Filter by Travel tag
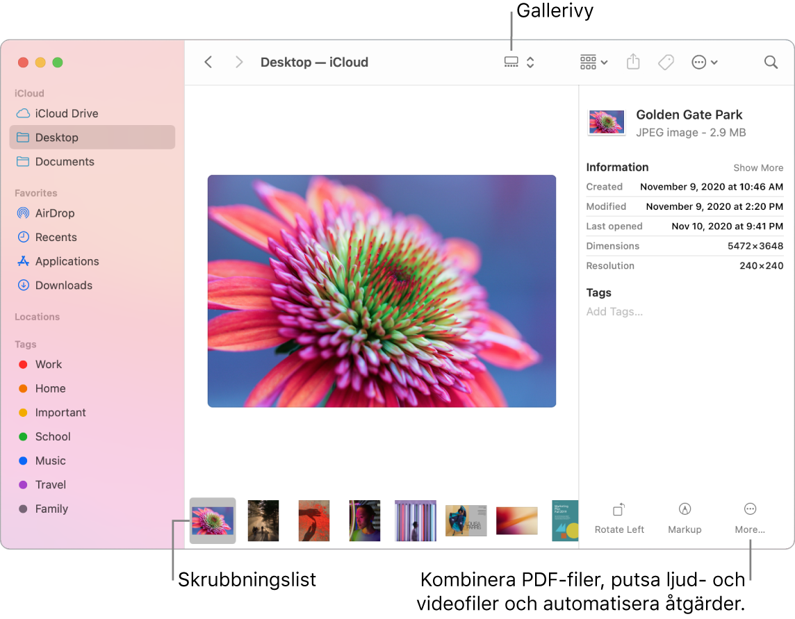The width and height of the screenshot is (795, 619). (92, 485)
